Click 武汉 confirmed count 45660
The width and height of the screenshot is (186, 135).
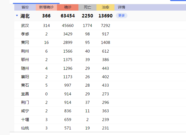pos(68,26)
